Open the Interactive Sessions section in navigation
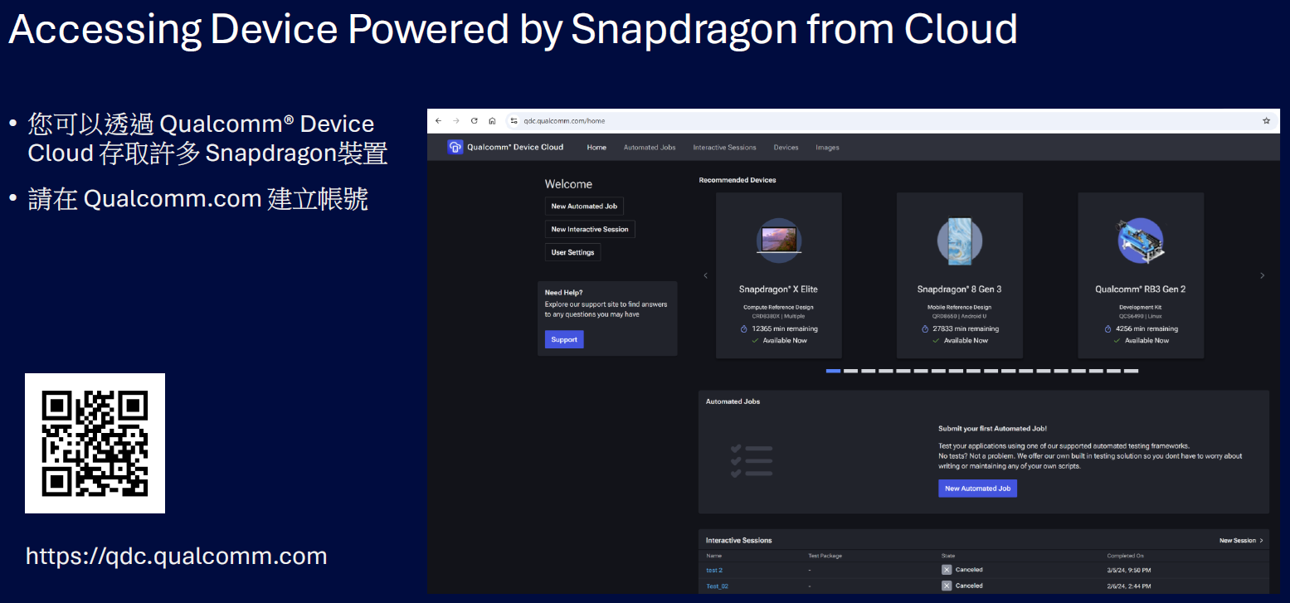The image size is (1290, 603). (x=724, y=147)
